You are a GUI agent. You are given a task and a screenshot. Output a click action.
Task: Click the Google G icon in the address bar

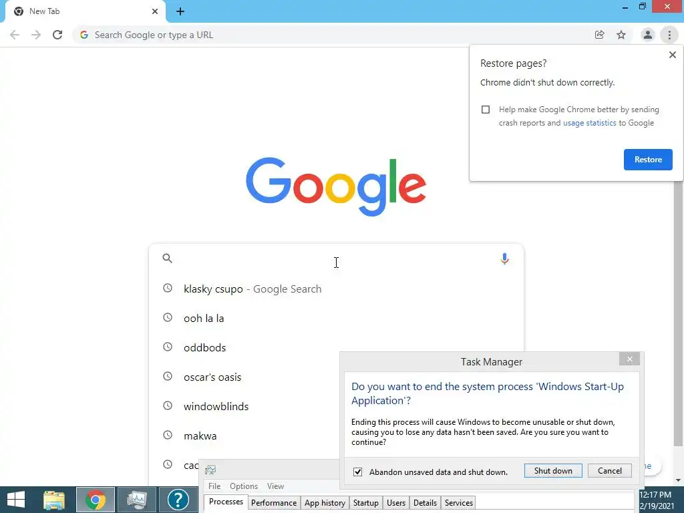pos(84,35)
